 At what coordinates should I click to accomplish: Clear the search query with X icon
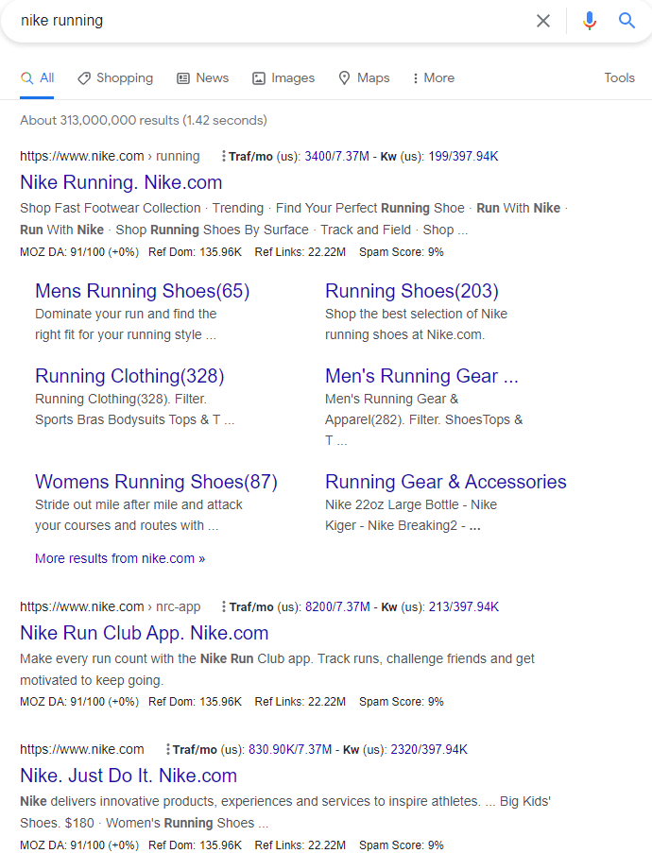pyautogui.click(x=543, y=21)
